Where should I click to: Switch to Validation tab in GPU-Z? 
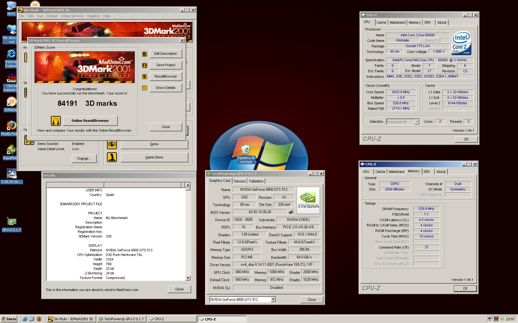256,181
